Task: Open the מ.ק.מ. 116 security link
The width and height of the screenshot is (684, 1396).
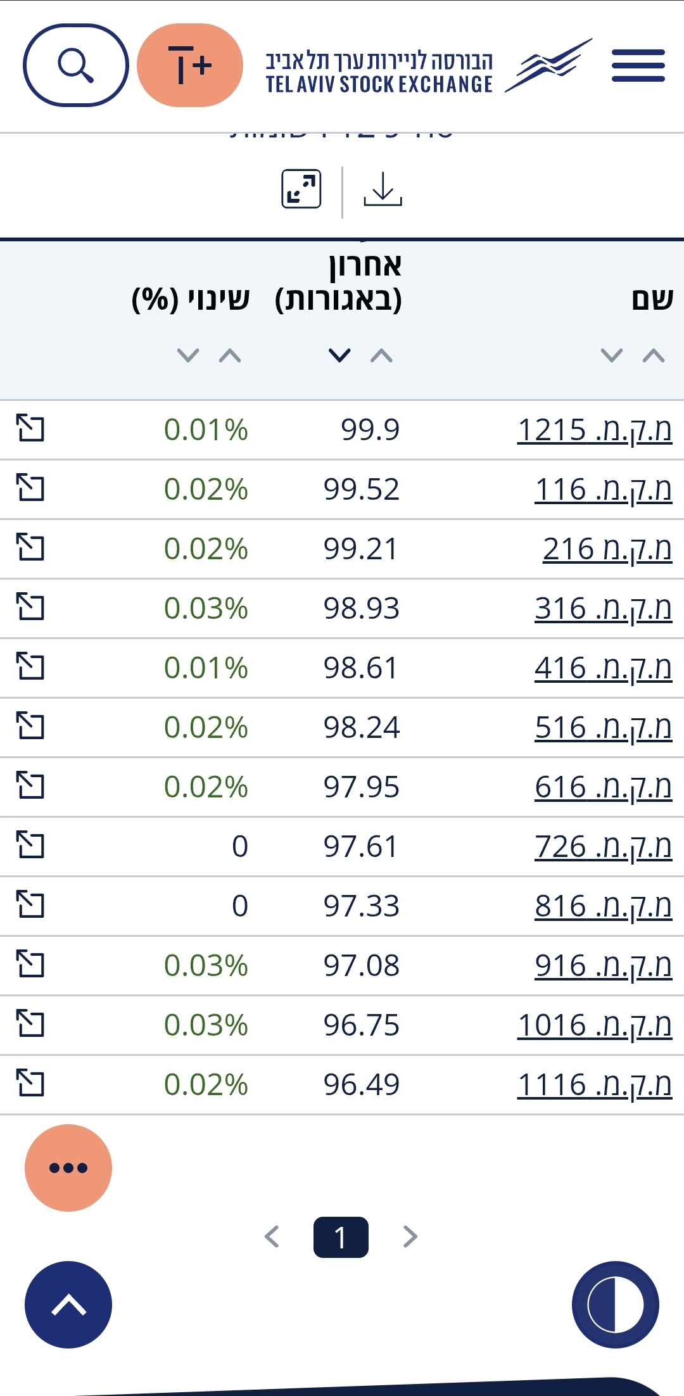Action: click(603, 490)
